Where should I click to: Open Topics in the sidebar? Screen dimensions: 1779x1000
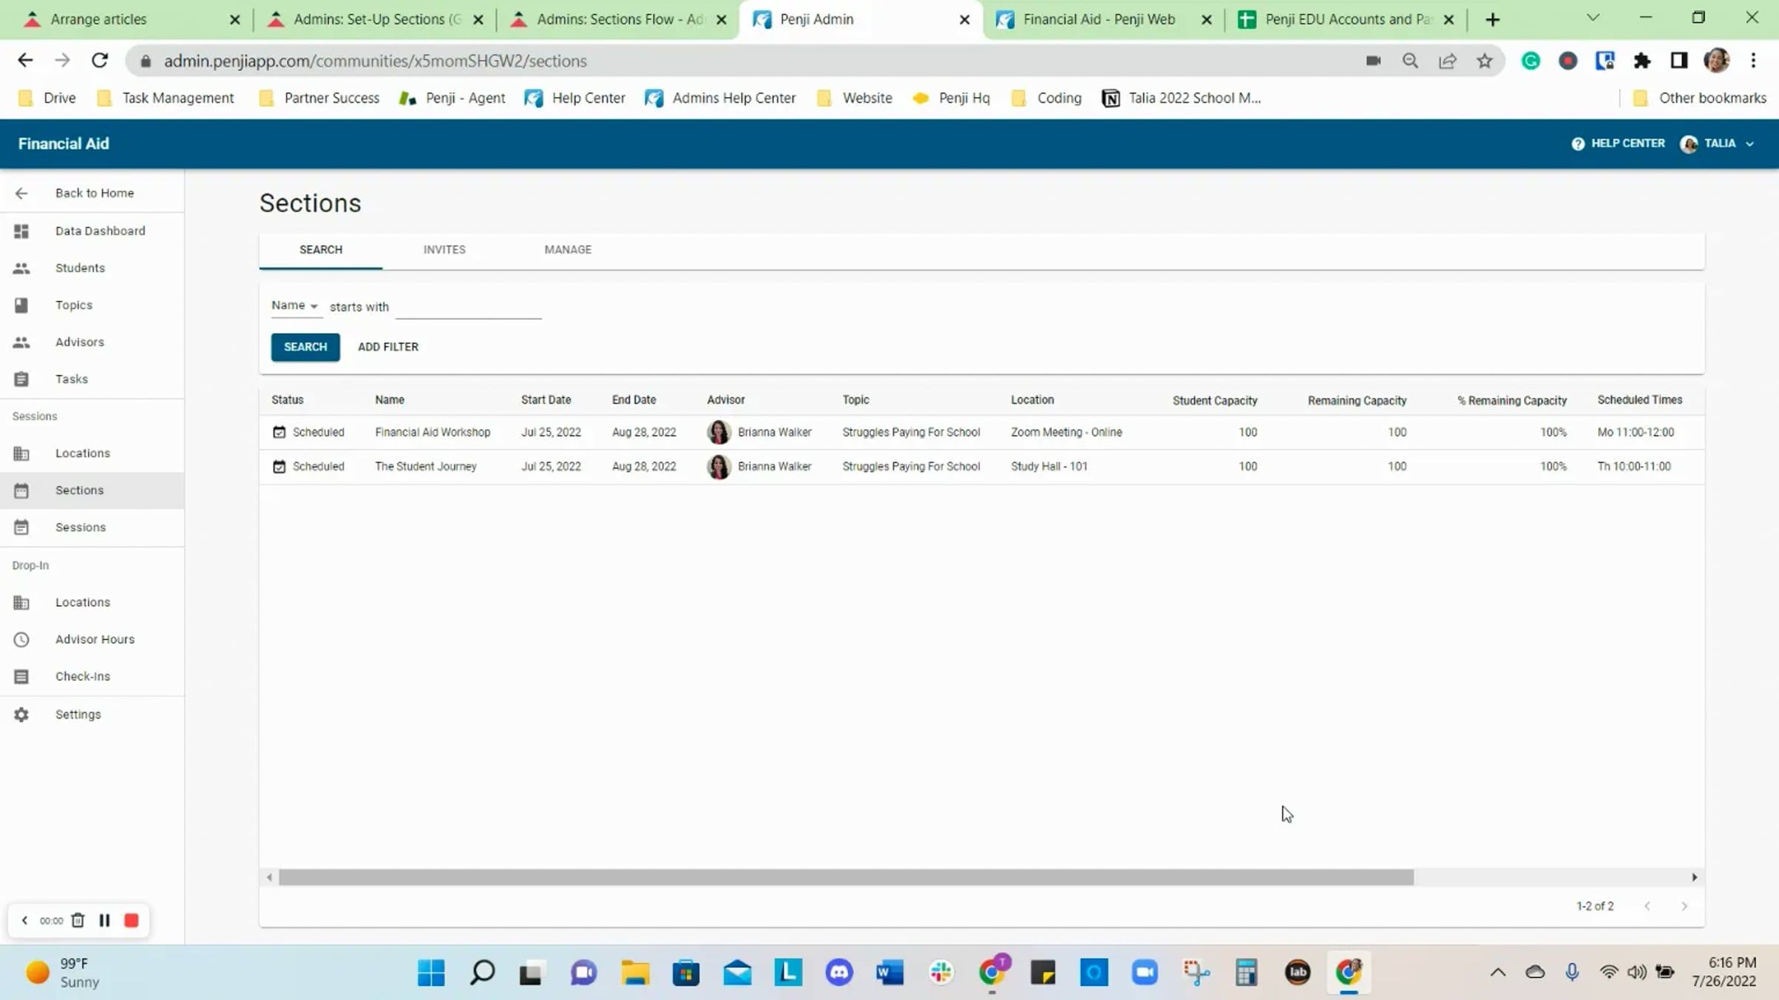pyautogui.click(x=73, y=304)
